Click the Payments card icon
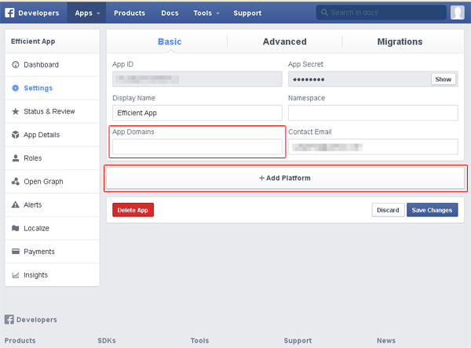The image size is (471, 348). (16, 252)
